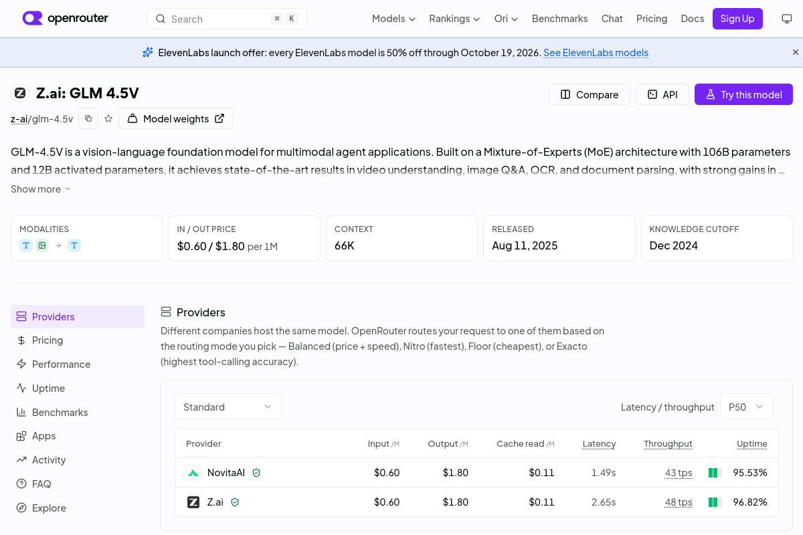Image resolution: width=803 pixels, height=535 pixels.
Task: Star the GLM 4.5V model
Action: 108,118
